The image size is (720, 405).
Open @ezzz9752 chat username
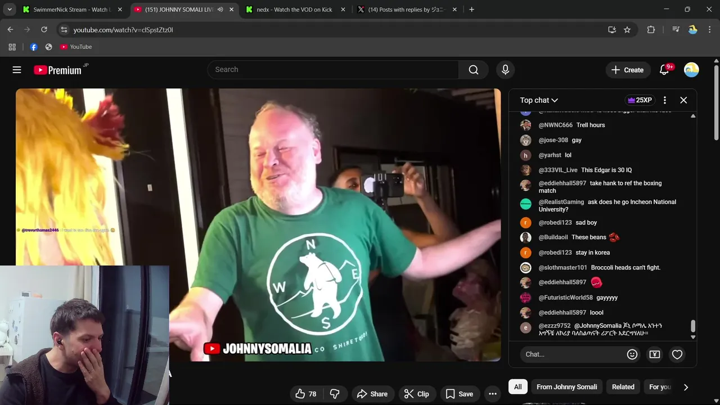[554, 326]
